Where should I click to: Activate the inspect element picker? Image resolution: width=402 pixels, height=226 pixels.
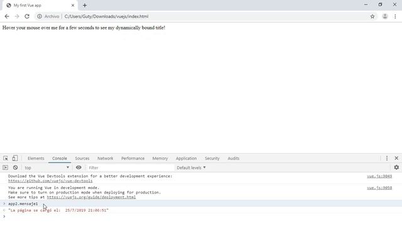point(6,158)
